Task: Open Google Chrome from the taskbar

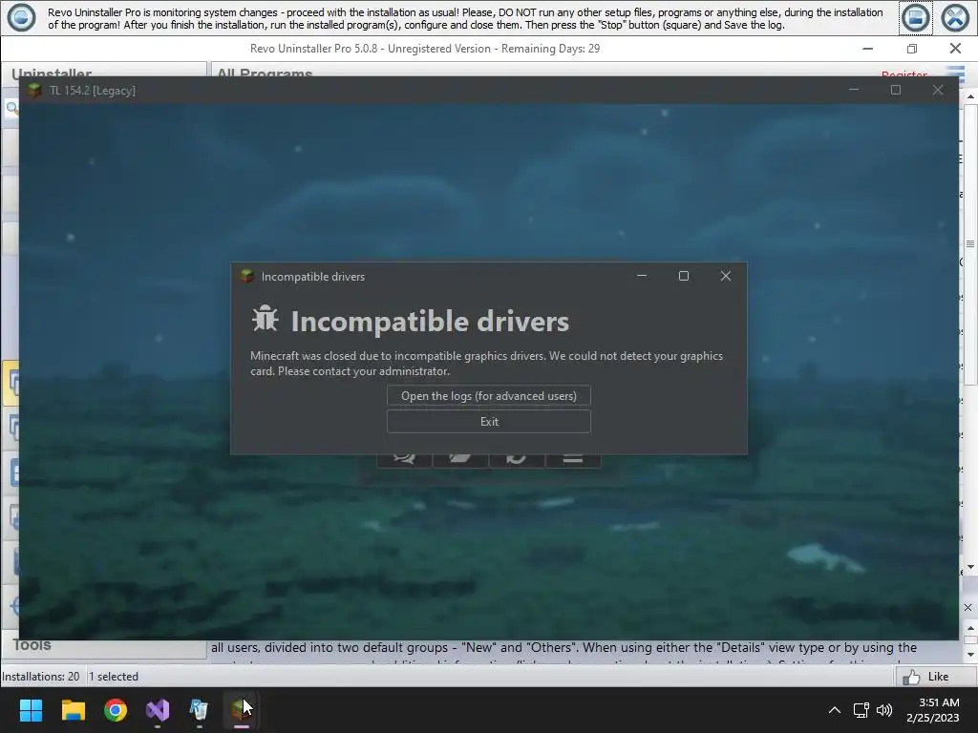Action: (x=116, y=710)
